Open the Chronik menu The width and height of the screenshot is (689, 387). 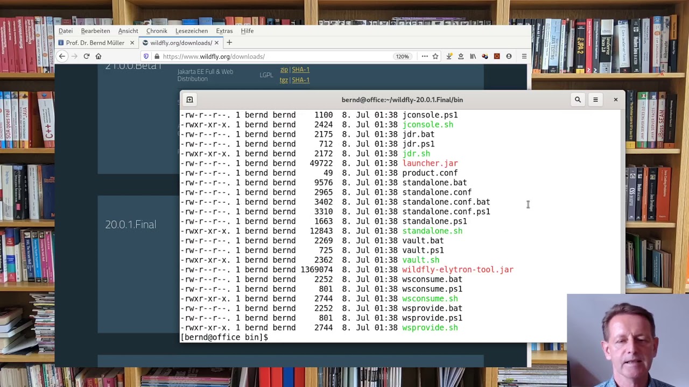coord(157,31)
